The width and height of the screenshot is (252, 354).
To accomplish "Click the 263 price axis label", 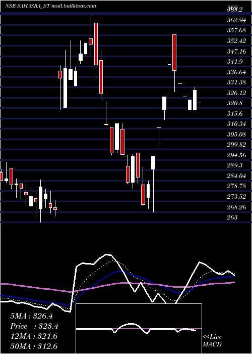I will 232,217.
